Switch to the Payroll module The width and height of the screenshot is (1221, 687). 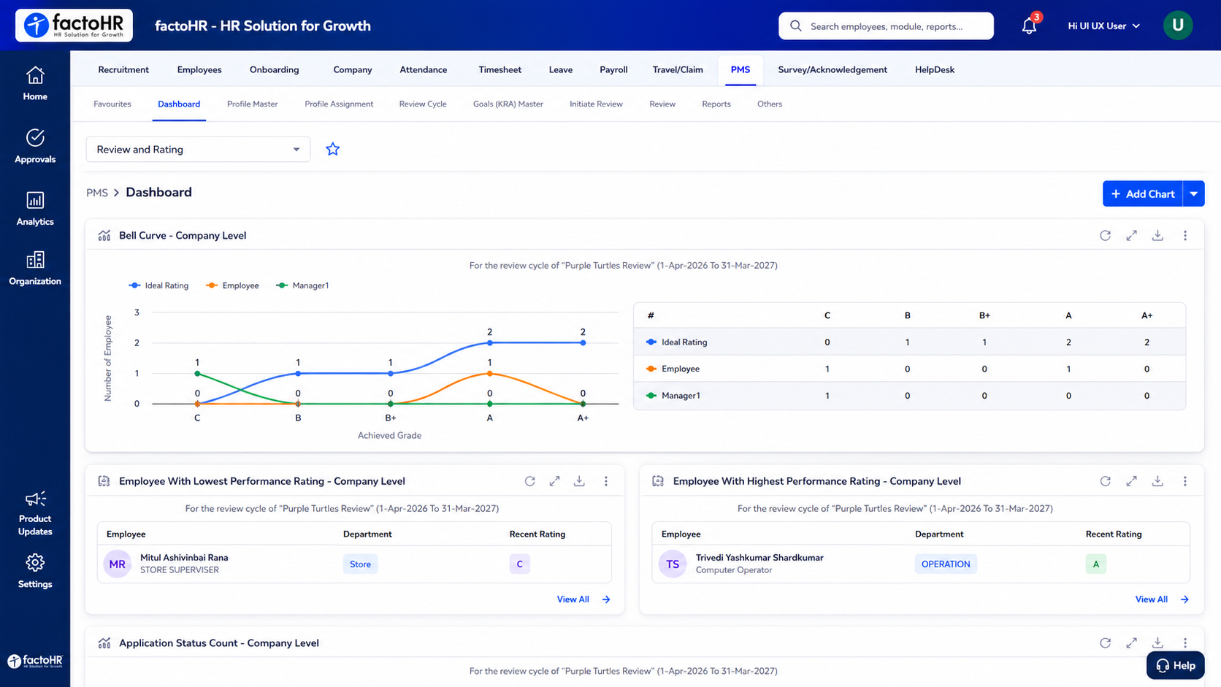613,69
